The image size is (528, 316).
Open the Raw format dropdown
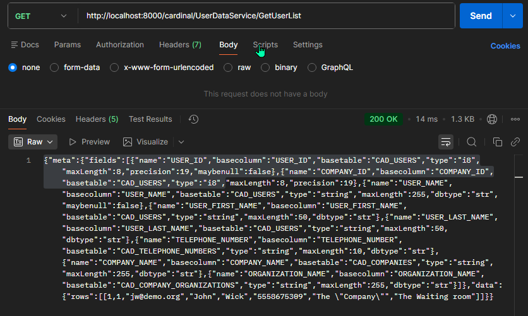35,142
